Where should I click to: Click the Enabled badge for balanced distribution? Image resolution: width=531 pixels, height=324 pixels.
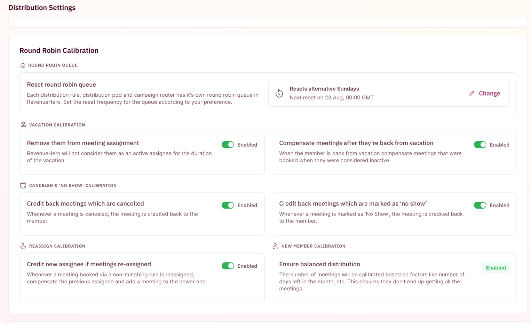(496, 268)
